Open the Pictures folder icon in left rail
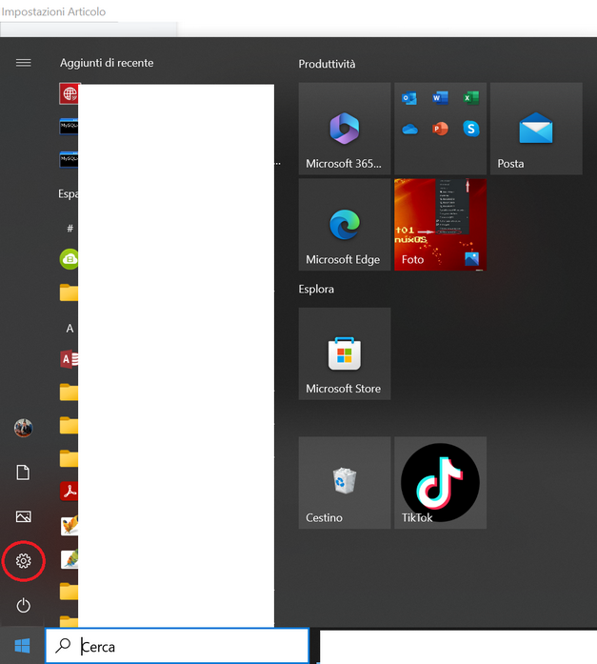 click(23, 516)
